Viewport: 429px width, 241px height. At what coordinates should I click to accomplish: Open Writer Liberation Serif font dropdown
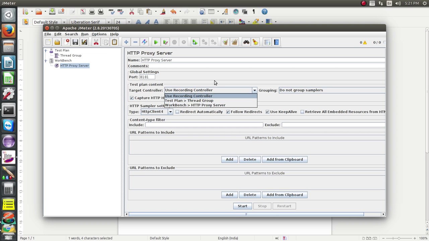108,22
